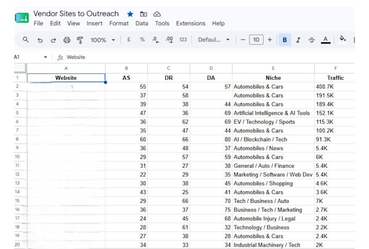Open the Google Sheets home icon
This screenshot has height=249, width=369.
coord(22,18)
